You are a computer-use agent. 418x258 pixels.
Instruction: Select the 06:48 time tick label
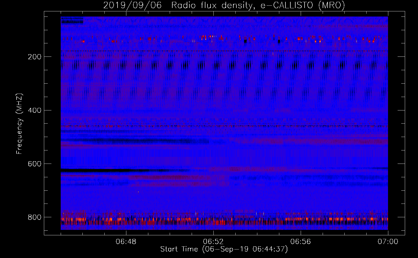click(126, 242)
